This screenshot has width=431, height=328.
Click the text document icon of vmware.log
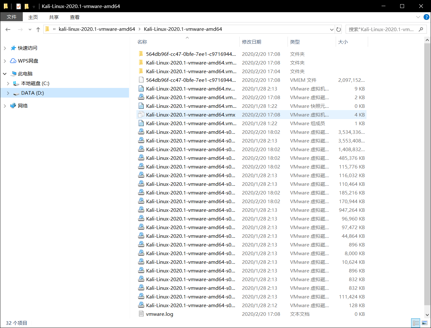[141, 314]
